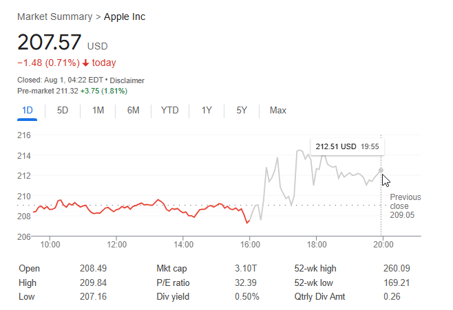Select the YTD tab
Screen dimensions: 453x310
point(170,111)
